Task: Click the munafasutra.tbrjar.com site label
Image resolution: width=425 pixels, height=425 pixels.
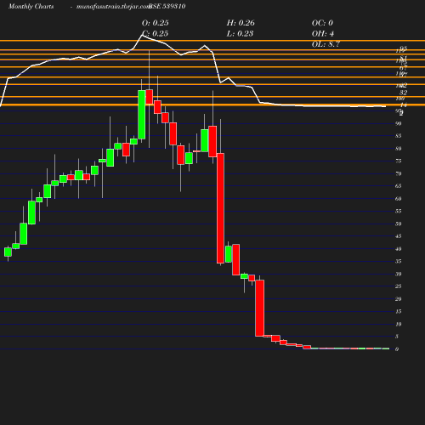Action: pyautogui.click(x=113, y=6)
